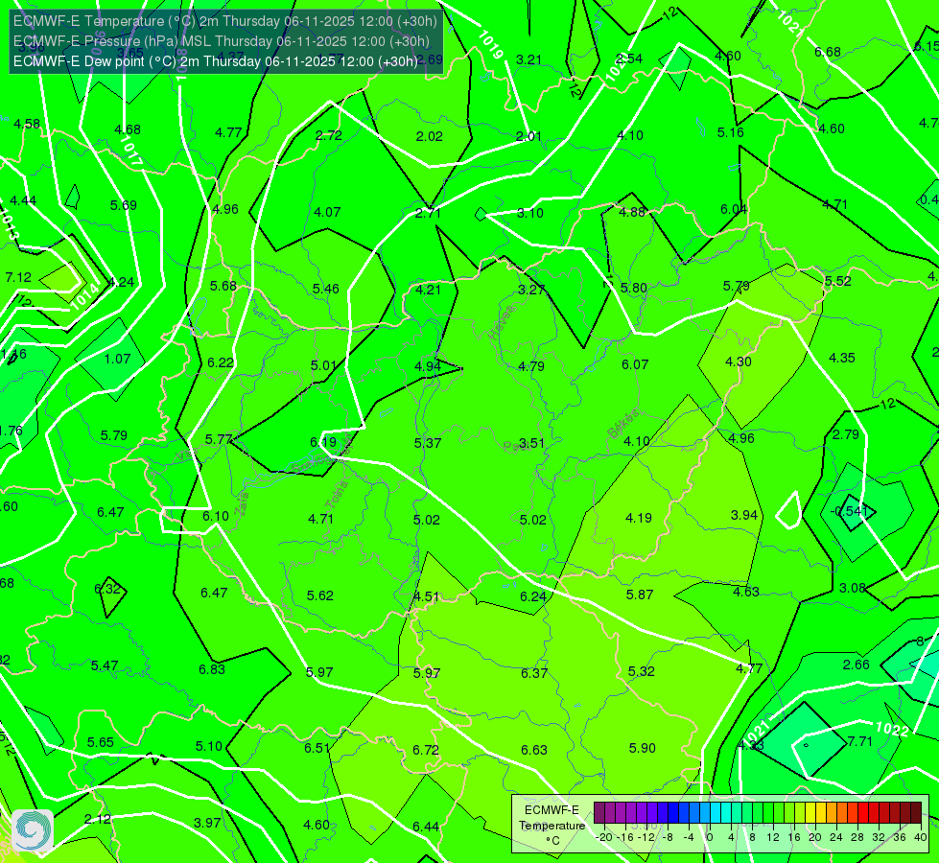Click the 6.22 value on the map

pos(221,362)
